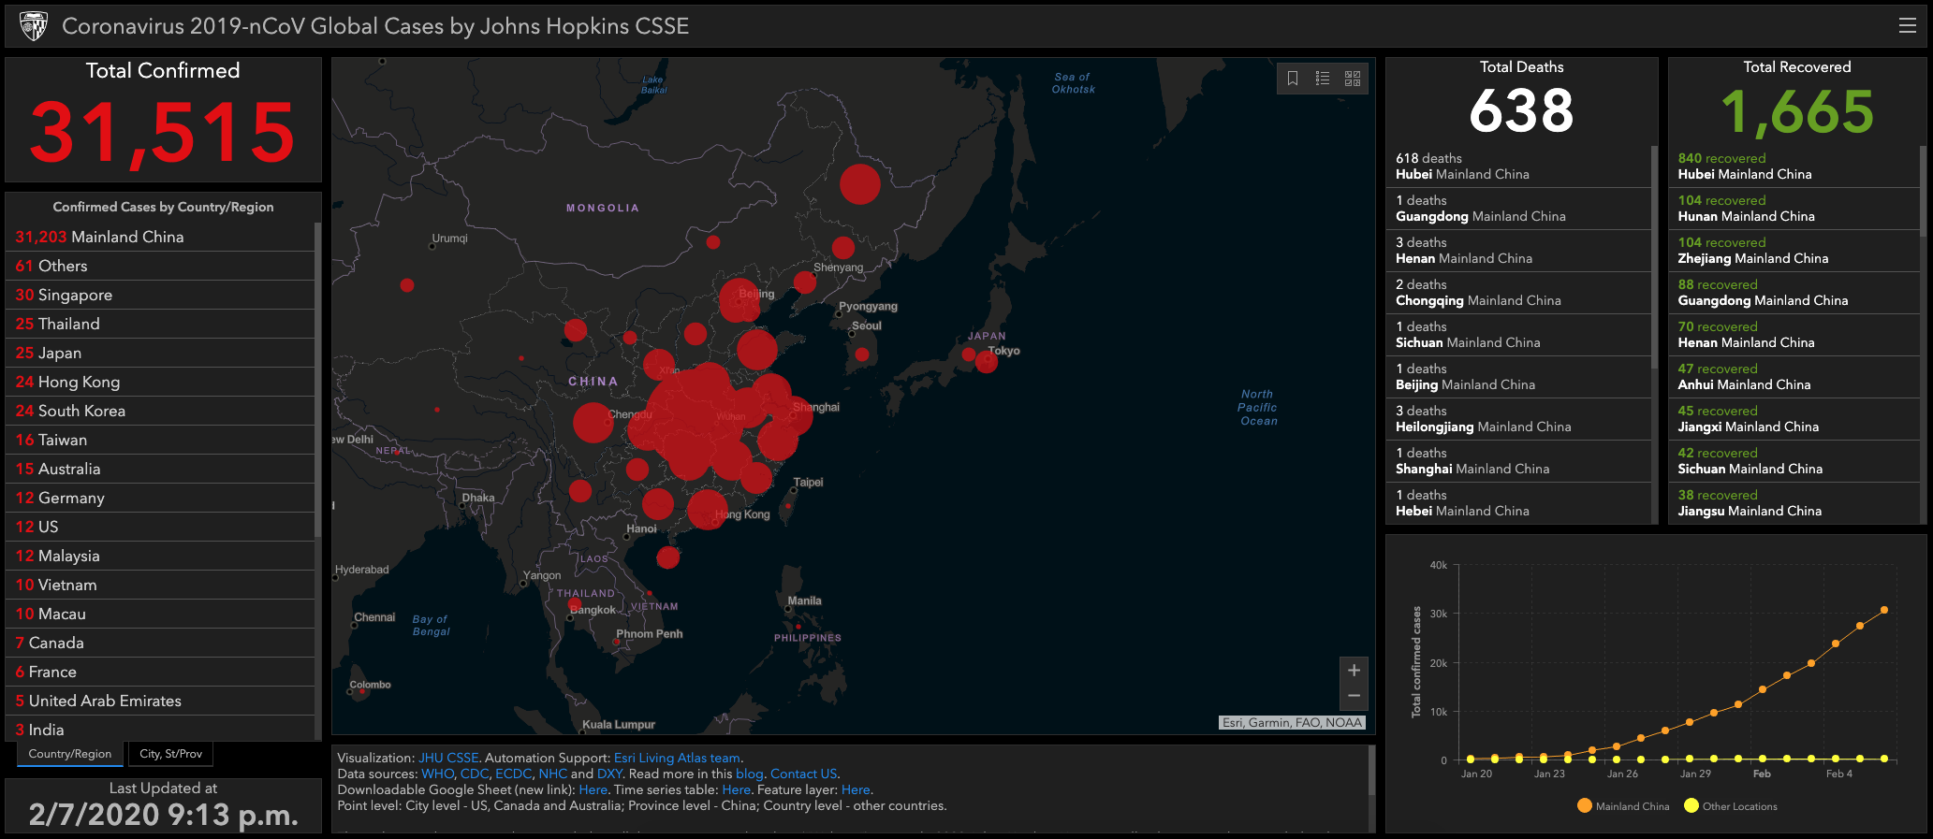Click Hubei 840 recovered entry
Screen dimensions: 1933x839
pos(1794,166)
